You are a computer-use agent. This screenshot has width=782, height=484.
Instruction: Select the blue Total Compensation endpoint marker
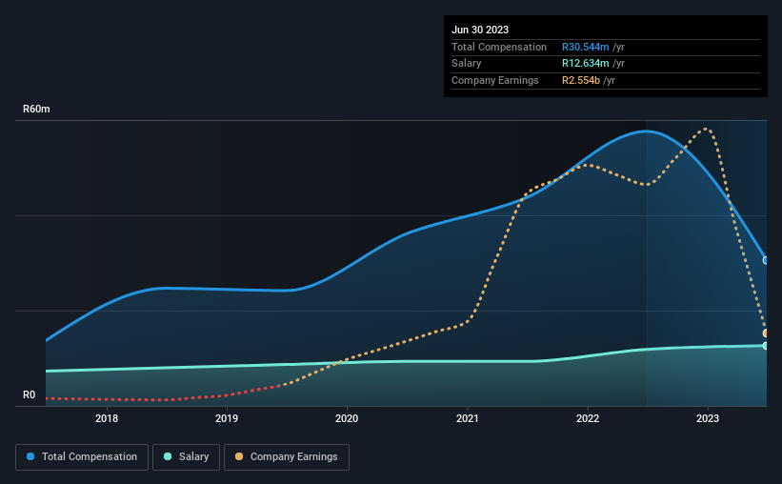click(766, 260)
